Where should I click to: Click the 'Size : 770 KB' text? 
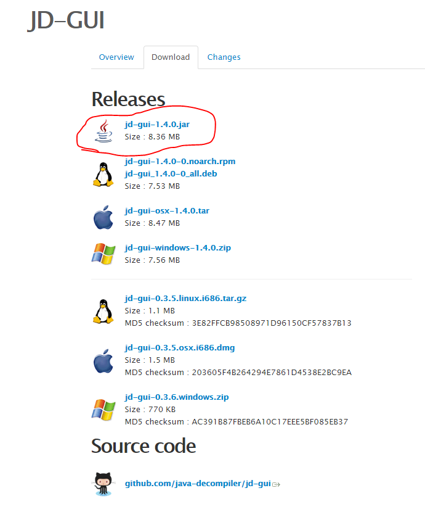tap(150, 410)
